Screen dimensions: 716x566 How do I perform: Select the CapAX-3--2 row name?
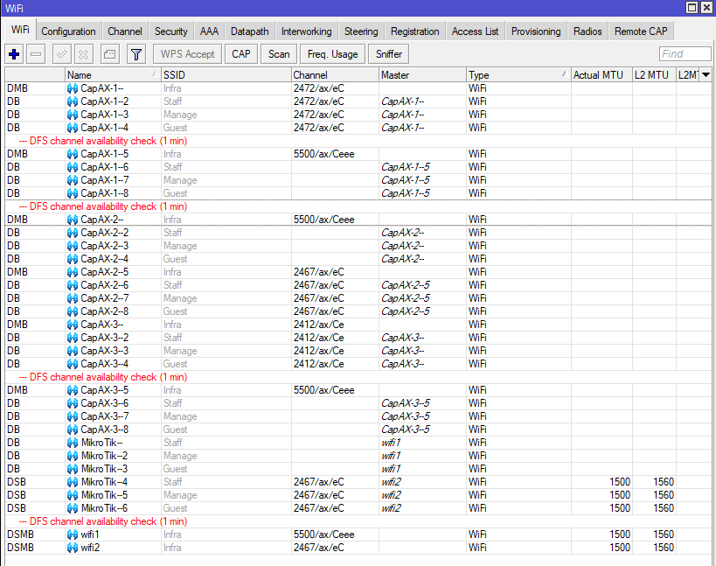click(105, 338)
